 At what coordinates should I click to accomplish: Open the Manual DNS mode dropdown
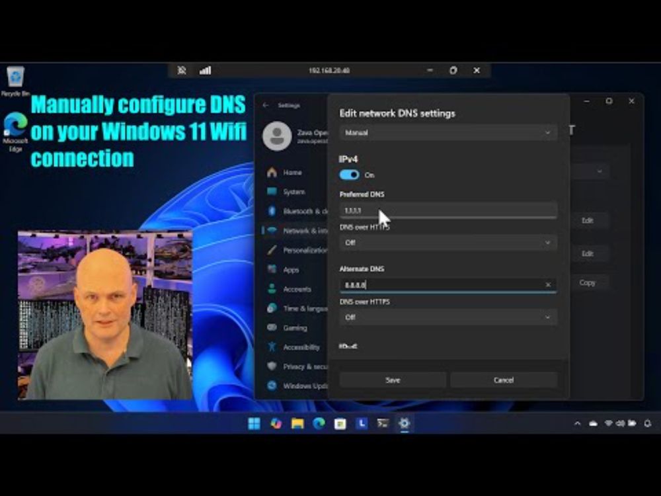point(448,132)
